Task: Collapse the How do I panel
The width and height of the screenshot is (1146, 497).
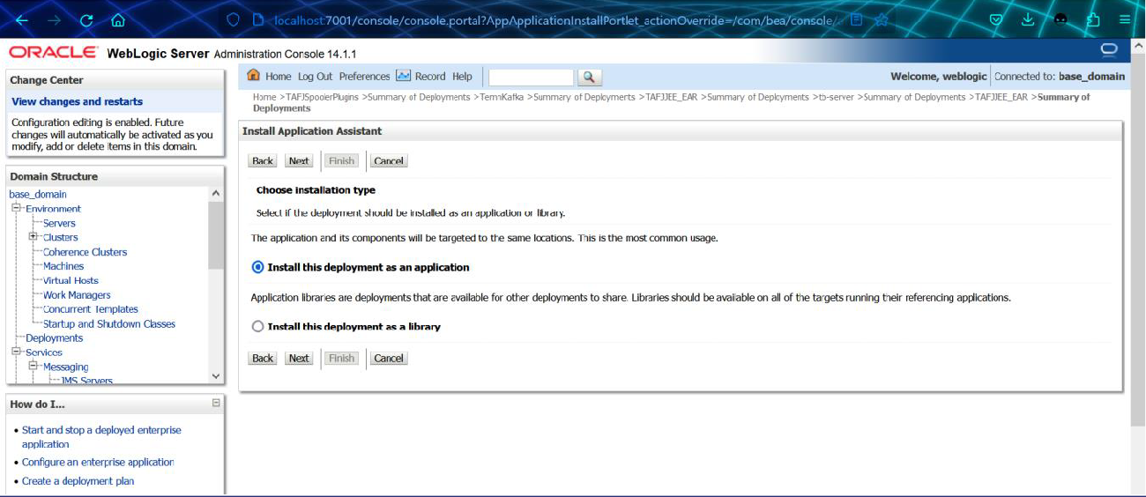Action: pos(216,403)
